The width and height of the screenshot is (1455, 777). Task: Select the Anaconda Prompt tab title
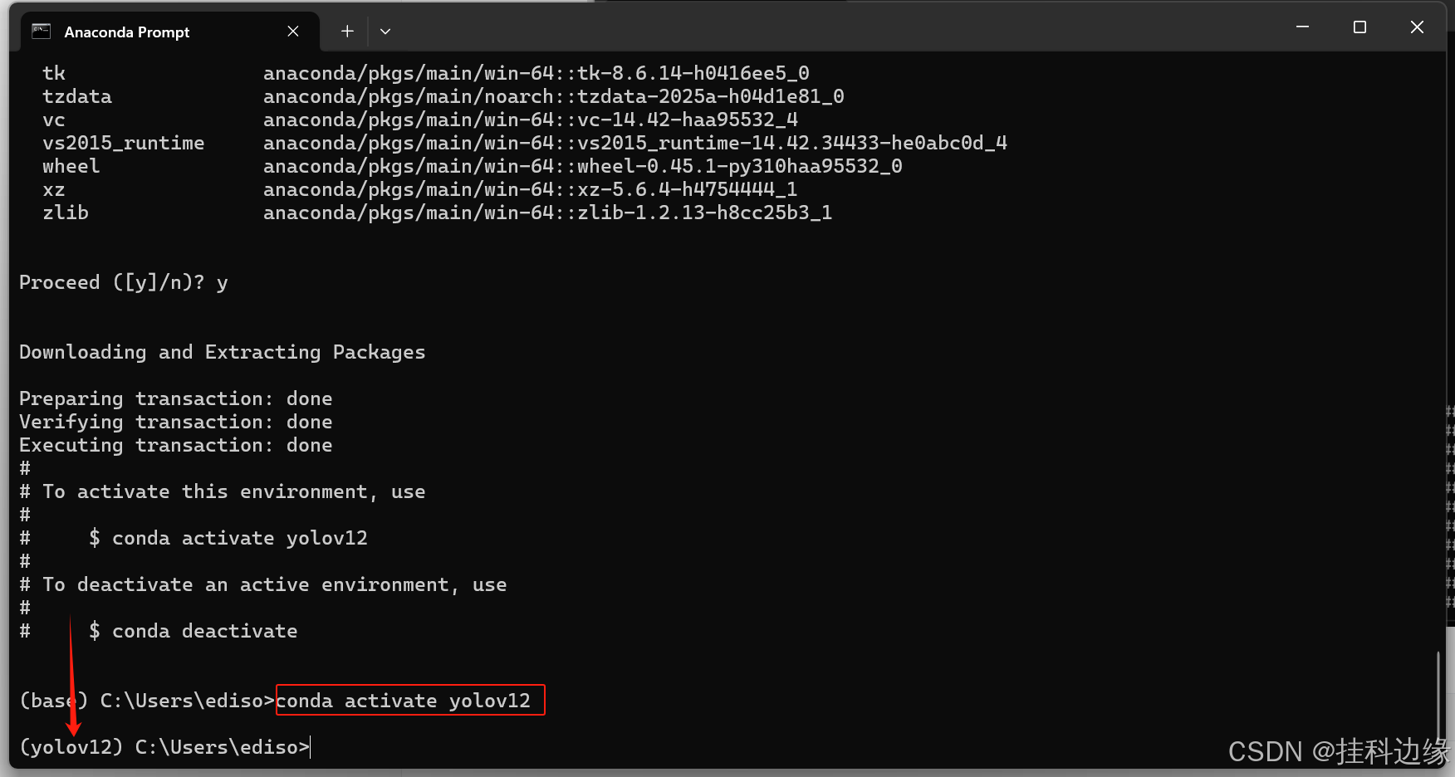(127, 32)
